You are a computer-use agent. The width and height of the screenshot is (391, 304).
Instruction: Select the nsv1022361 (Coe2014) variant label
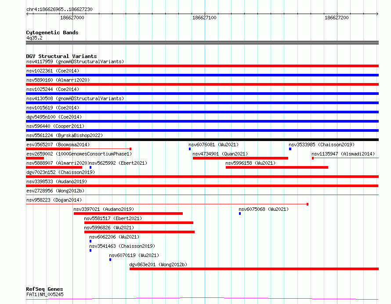coord(53,71)
